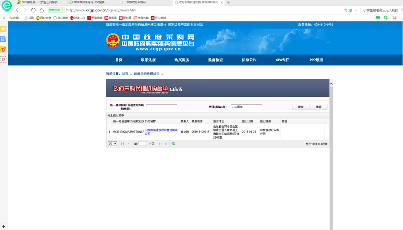Go to last page icon

[x=166, y=144]
